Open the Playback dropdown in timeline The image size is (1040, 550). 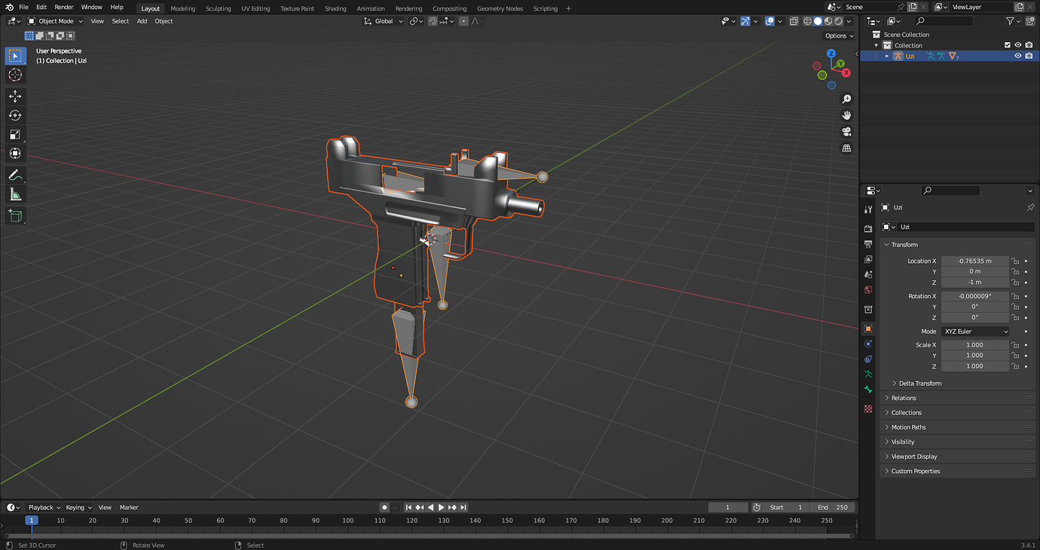(x=44, y=507)
